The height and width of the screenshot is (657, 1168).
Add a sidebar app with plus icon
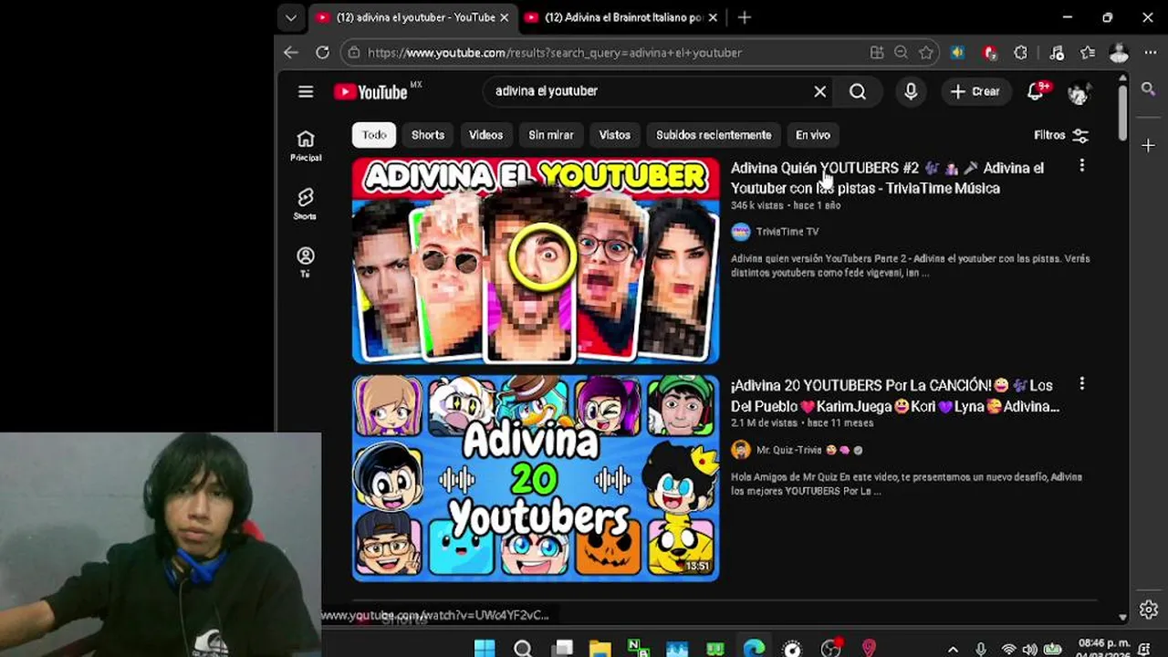click(1149, 145)
